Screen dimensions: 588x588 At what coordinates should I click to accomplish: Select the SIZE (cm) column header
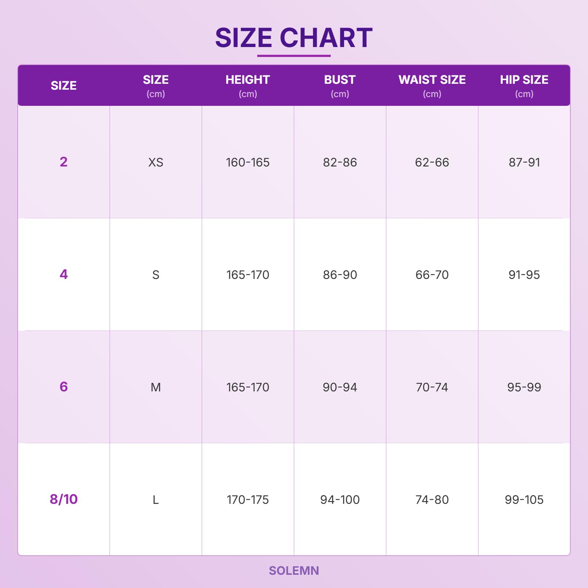pos(155,85)
